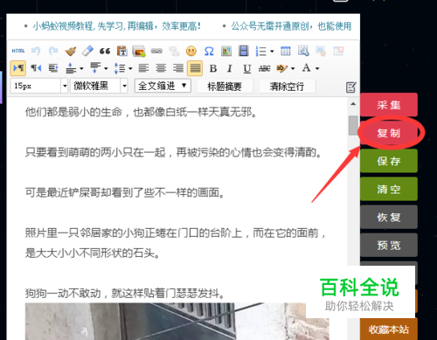Align text left

click(x=143, y=68)
